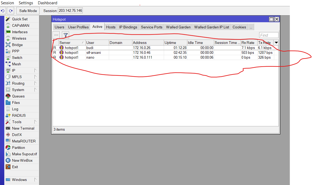Sort by the Uptime column header
This screenshot has width=312, height=185.
tap(176, 43)
